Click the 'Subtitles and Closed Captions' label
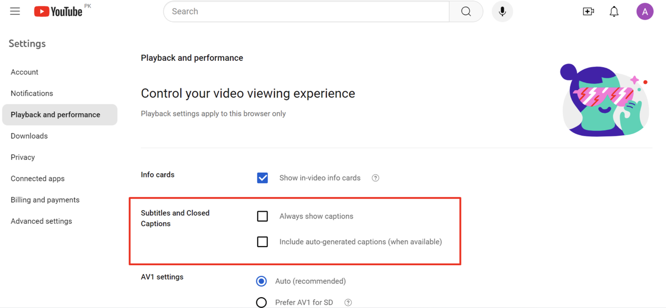Screen dimensions: 666x308 tap(175, 218)
